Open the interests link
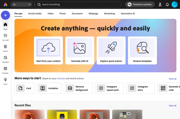 pos(61,79)
